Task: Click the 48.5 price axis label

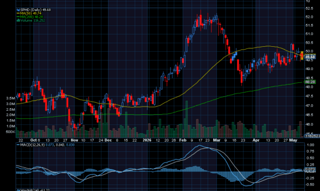Action: coord(309,78)
